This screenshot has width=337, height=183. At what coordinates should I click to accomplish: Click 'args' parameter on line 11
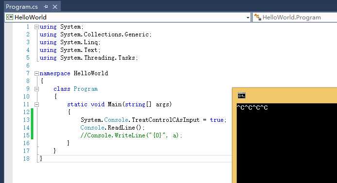point(163,104)
